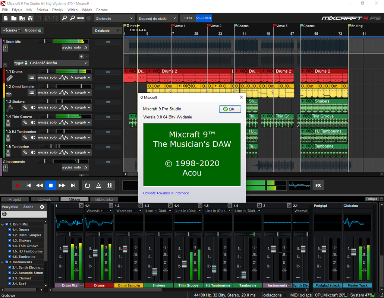Open the arm dropdown arrow on 1.1 Drums
Viewport: 384px width, 298px height.
point(89,77)
